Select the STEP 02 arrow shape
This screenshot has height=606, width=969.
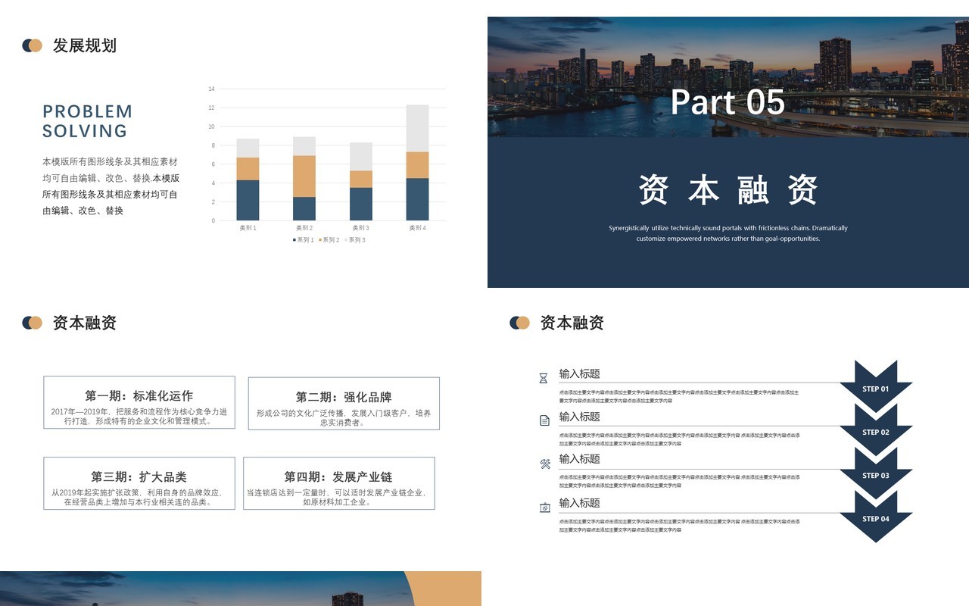pos(876,430)
